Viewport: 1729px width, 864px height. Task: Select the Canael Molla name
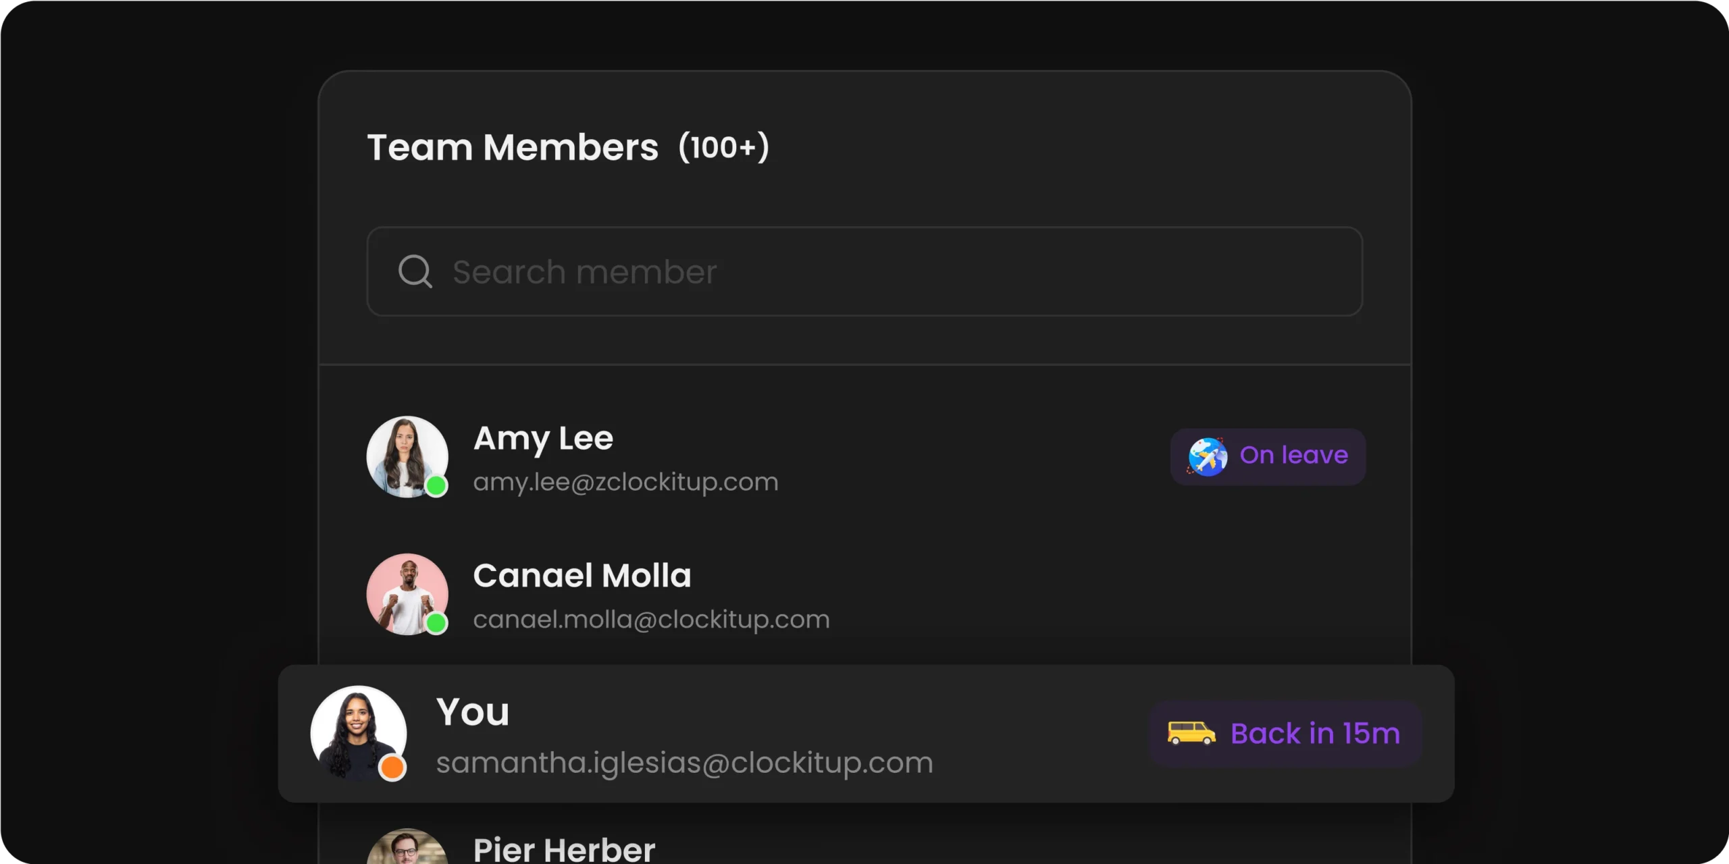click(582, 576)
